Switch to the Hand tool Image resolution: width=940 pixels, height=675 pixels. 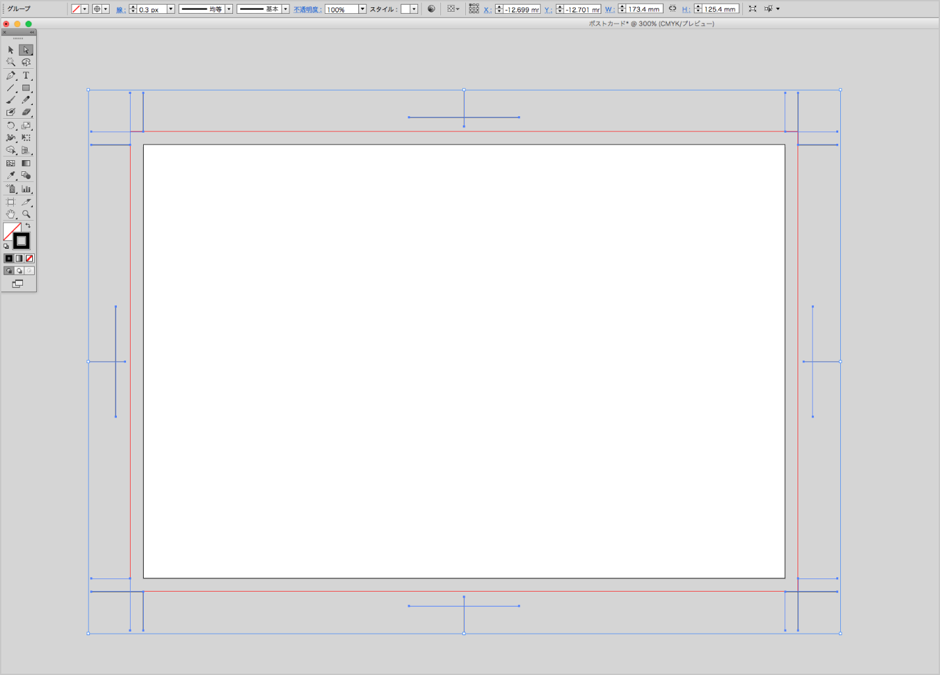(x=11, y=214)
